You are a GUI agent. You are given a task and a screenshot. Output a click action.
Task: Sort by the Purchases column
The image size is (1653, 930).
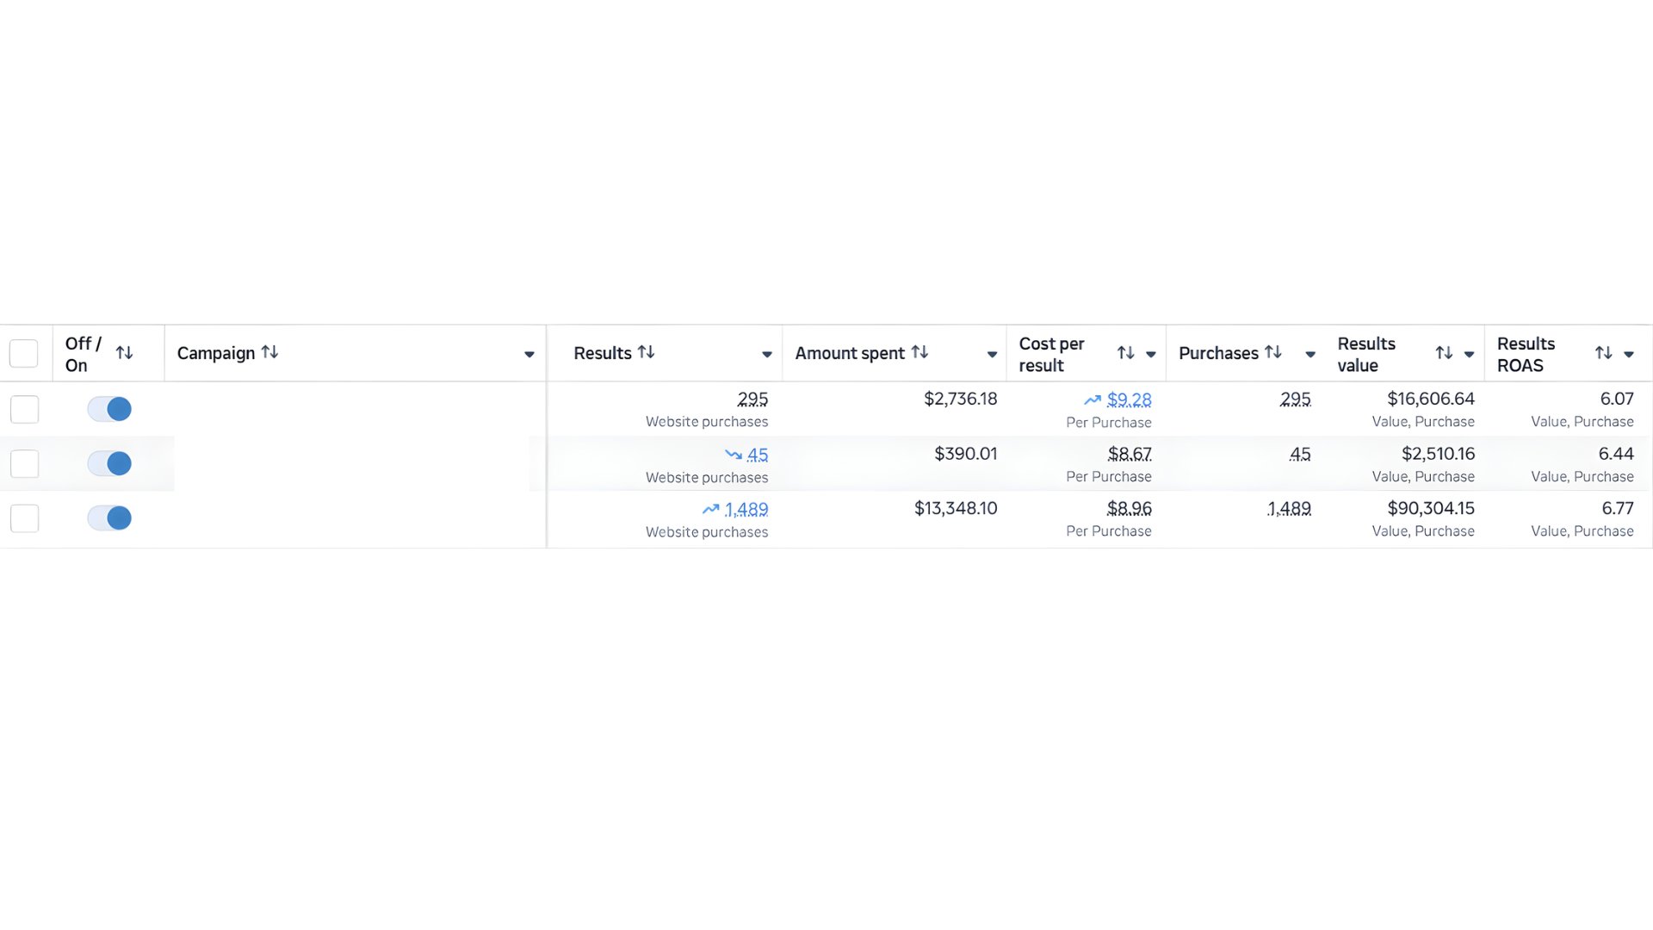pyautogui.click(x=1273, y=352)
